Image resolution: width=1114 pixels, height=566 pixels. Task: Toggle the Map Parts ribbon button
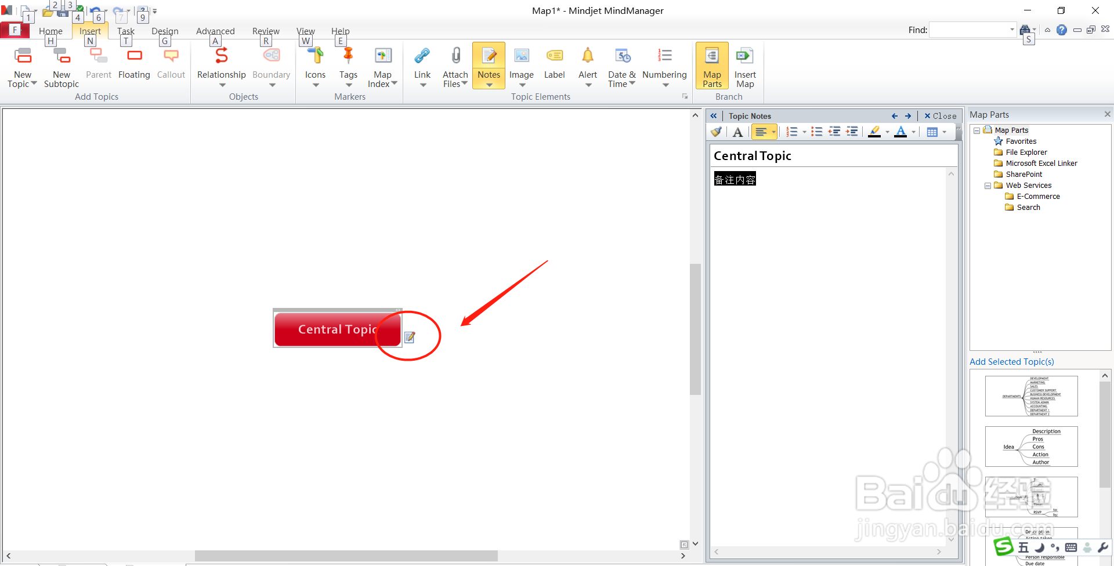click(712, 66)
